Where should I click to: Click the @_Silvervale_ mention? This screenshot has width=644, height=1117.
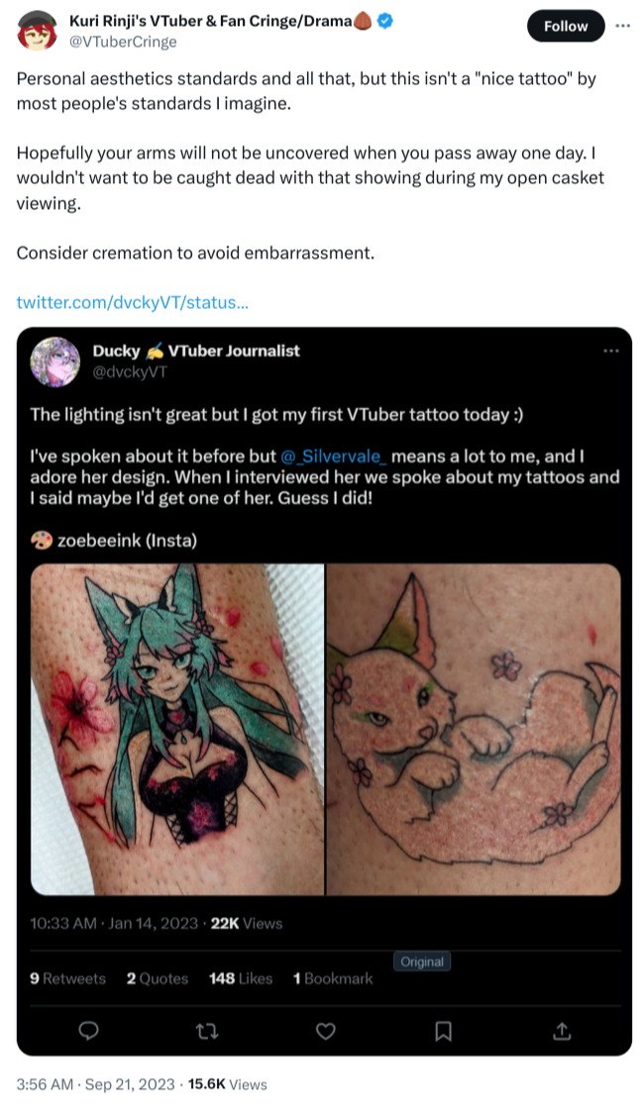click(334, 456)
